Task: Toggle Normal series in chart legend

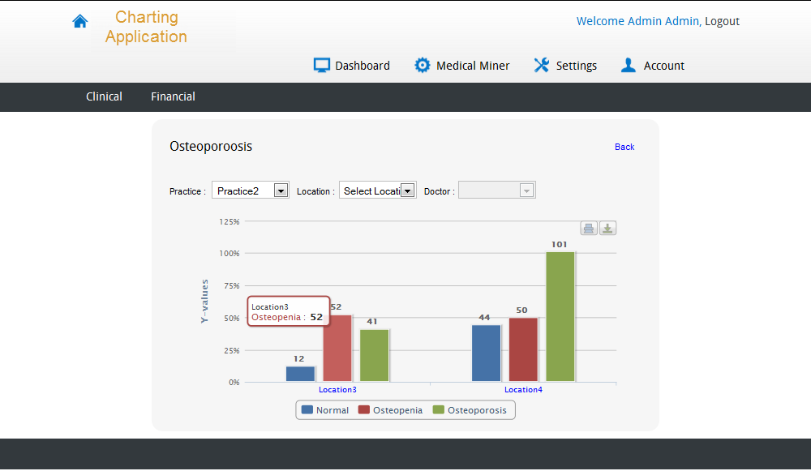Action: click(x=325, y=410)
